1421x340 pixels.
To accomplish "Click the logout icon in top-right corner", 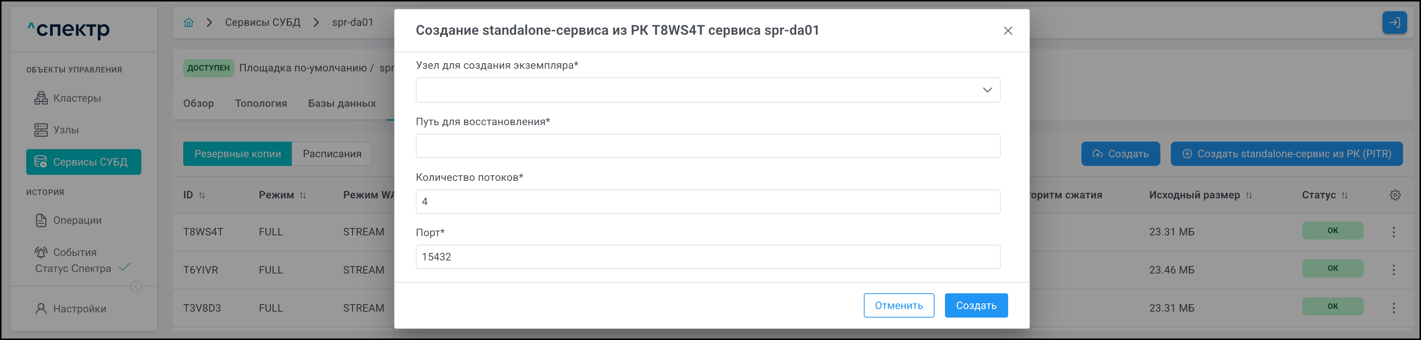I will (x=1393, y=22).
